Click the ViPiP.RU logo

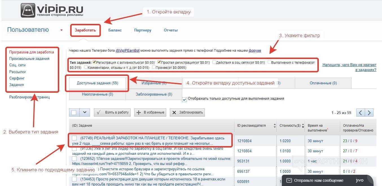(x=52, y=10)
